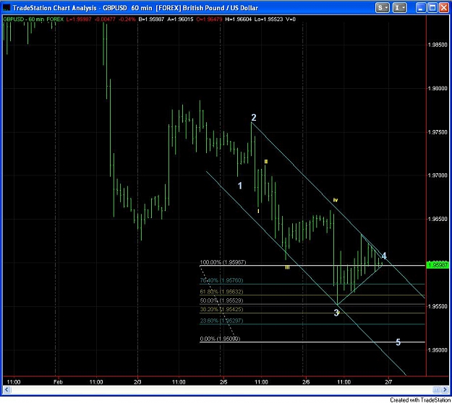This screenshot has width=452, height=403.
Task: Click the 38.20% (1.95425) Fibonacci label
Action: tap(221, 309)
